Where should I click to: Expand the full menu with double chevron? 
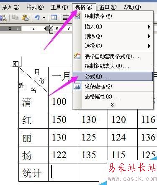pos(112,105)
